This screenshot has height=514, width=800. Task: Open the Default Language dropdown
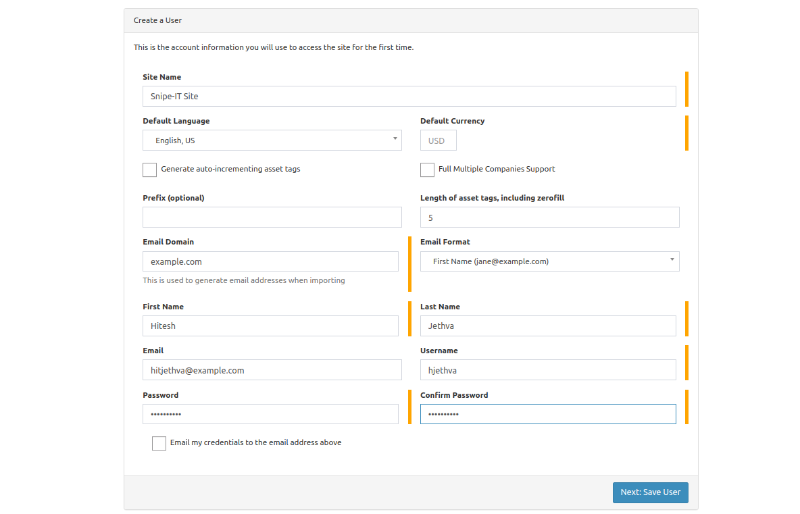click(272, 140)
